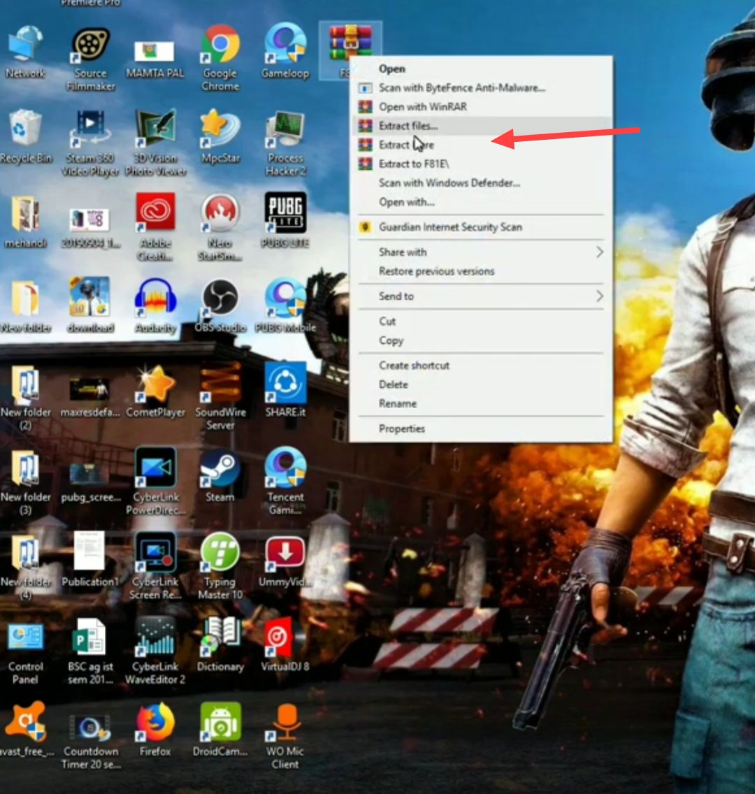This screenshot has width=755, height=794.
Task: Choose Extract files... in context menu
Action: pos(480,126)
